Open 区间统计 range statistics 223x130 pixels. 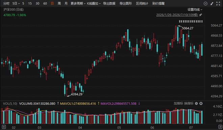point(142,4)
